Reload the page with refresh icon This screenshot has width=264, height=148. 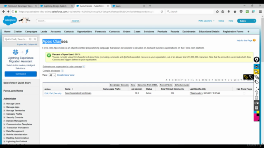(x=162, y=12)
